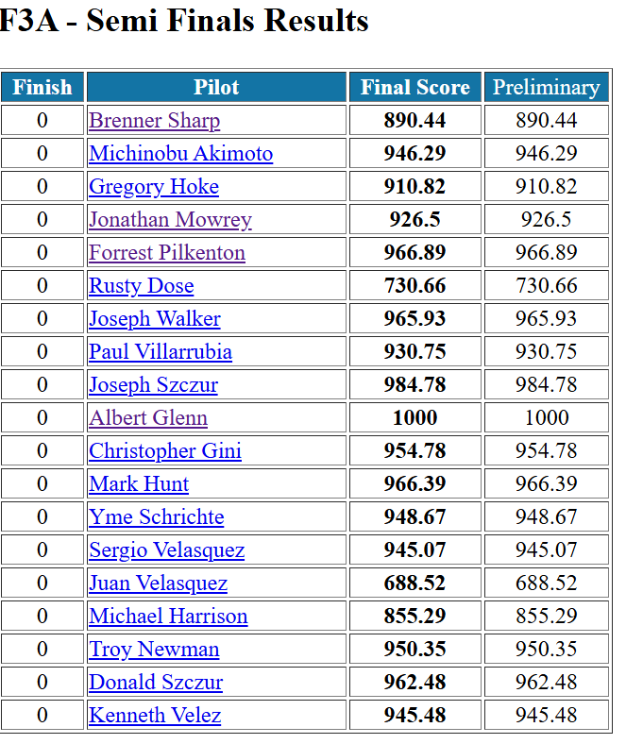This screenshot has width=626, height=744.
Task: Open Gregory Hoke's pilot page
Action: pos(153,187)
